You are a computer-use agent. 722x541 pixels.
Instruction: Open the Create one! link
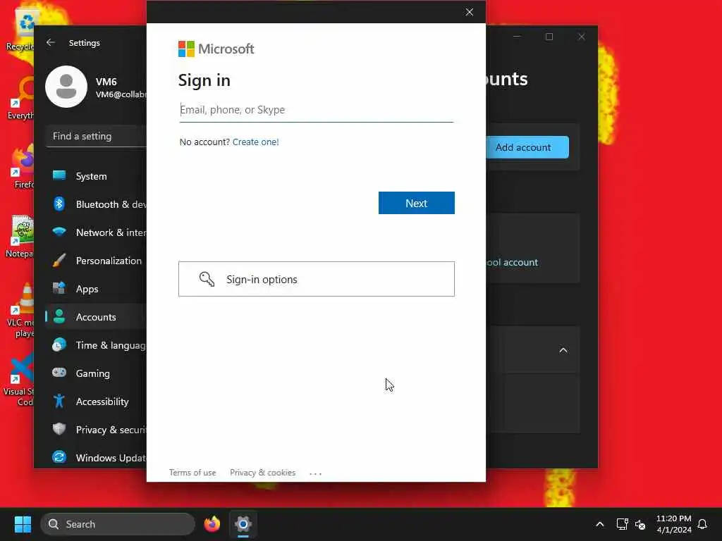pyautogui.click(x=255, y=142)
